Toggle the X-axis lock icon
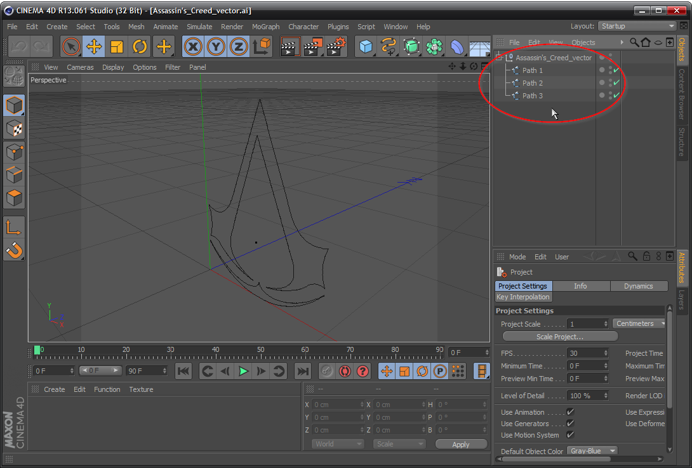Viewport: 692px width, 468px height. 193,47
